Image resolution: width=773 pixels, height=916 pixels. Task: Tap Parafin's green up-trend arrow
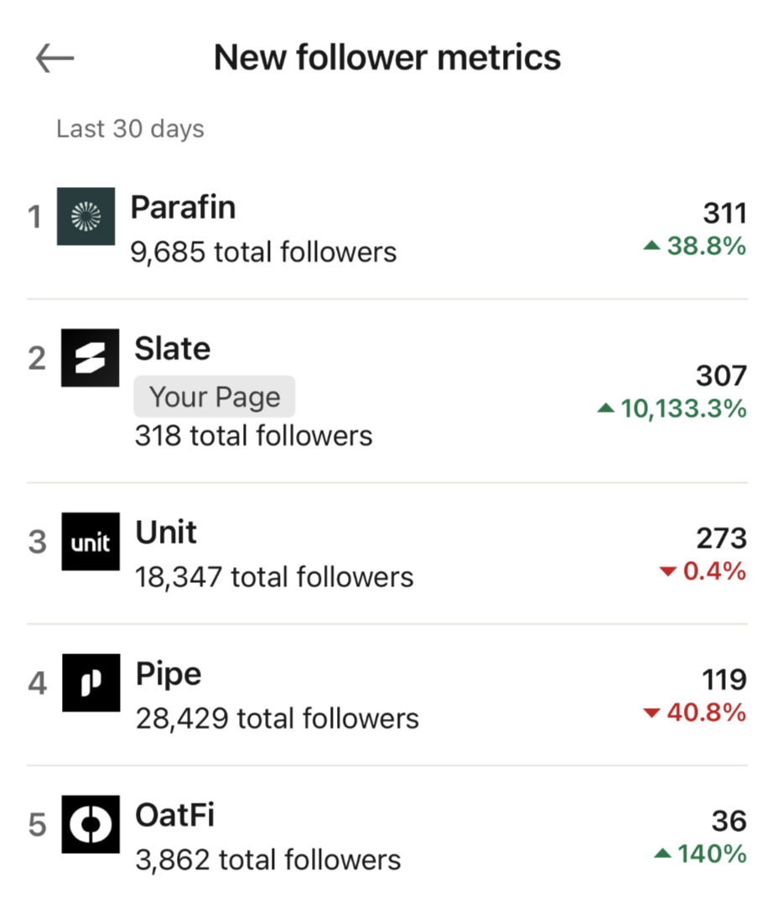click(x=652, y=247)
